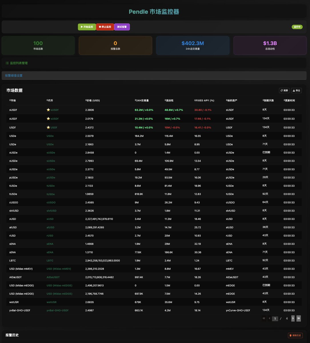310x343 pixels.
Task: Click star beside USDf token 2.4372
Action: coord(48,127)
